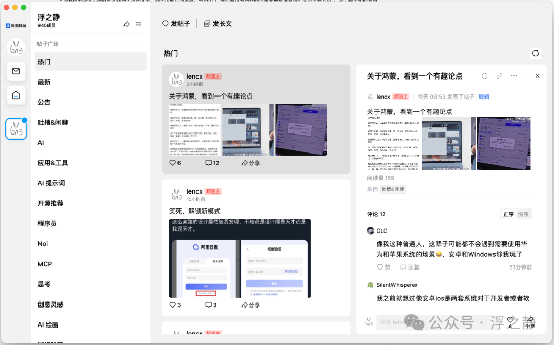Refresh the 热门 feed with the reload icon
Viewport: 554px width, 345px height.
click(536, 53)
